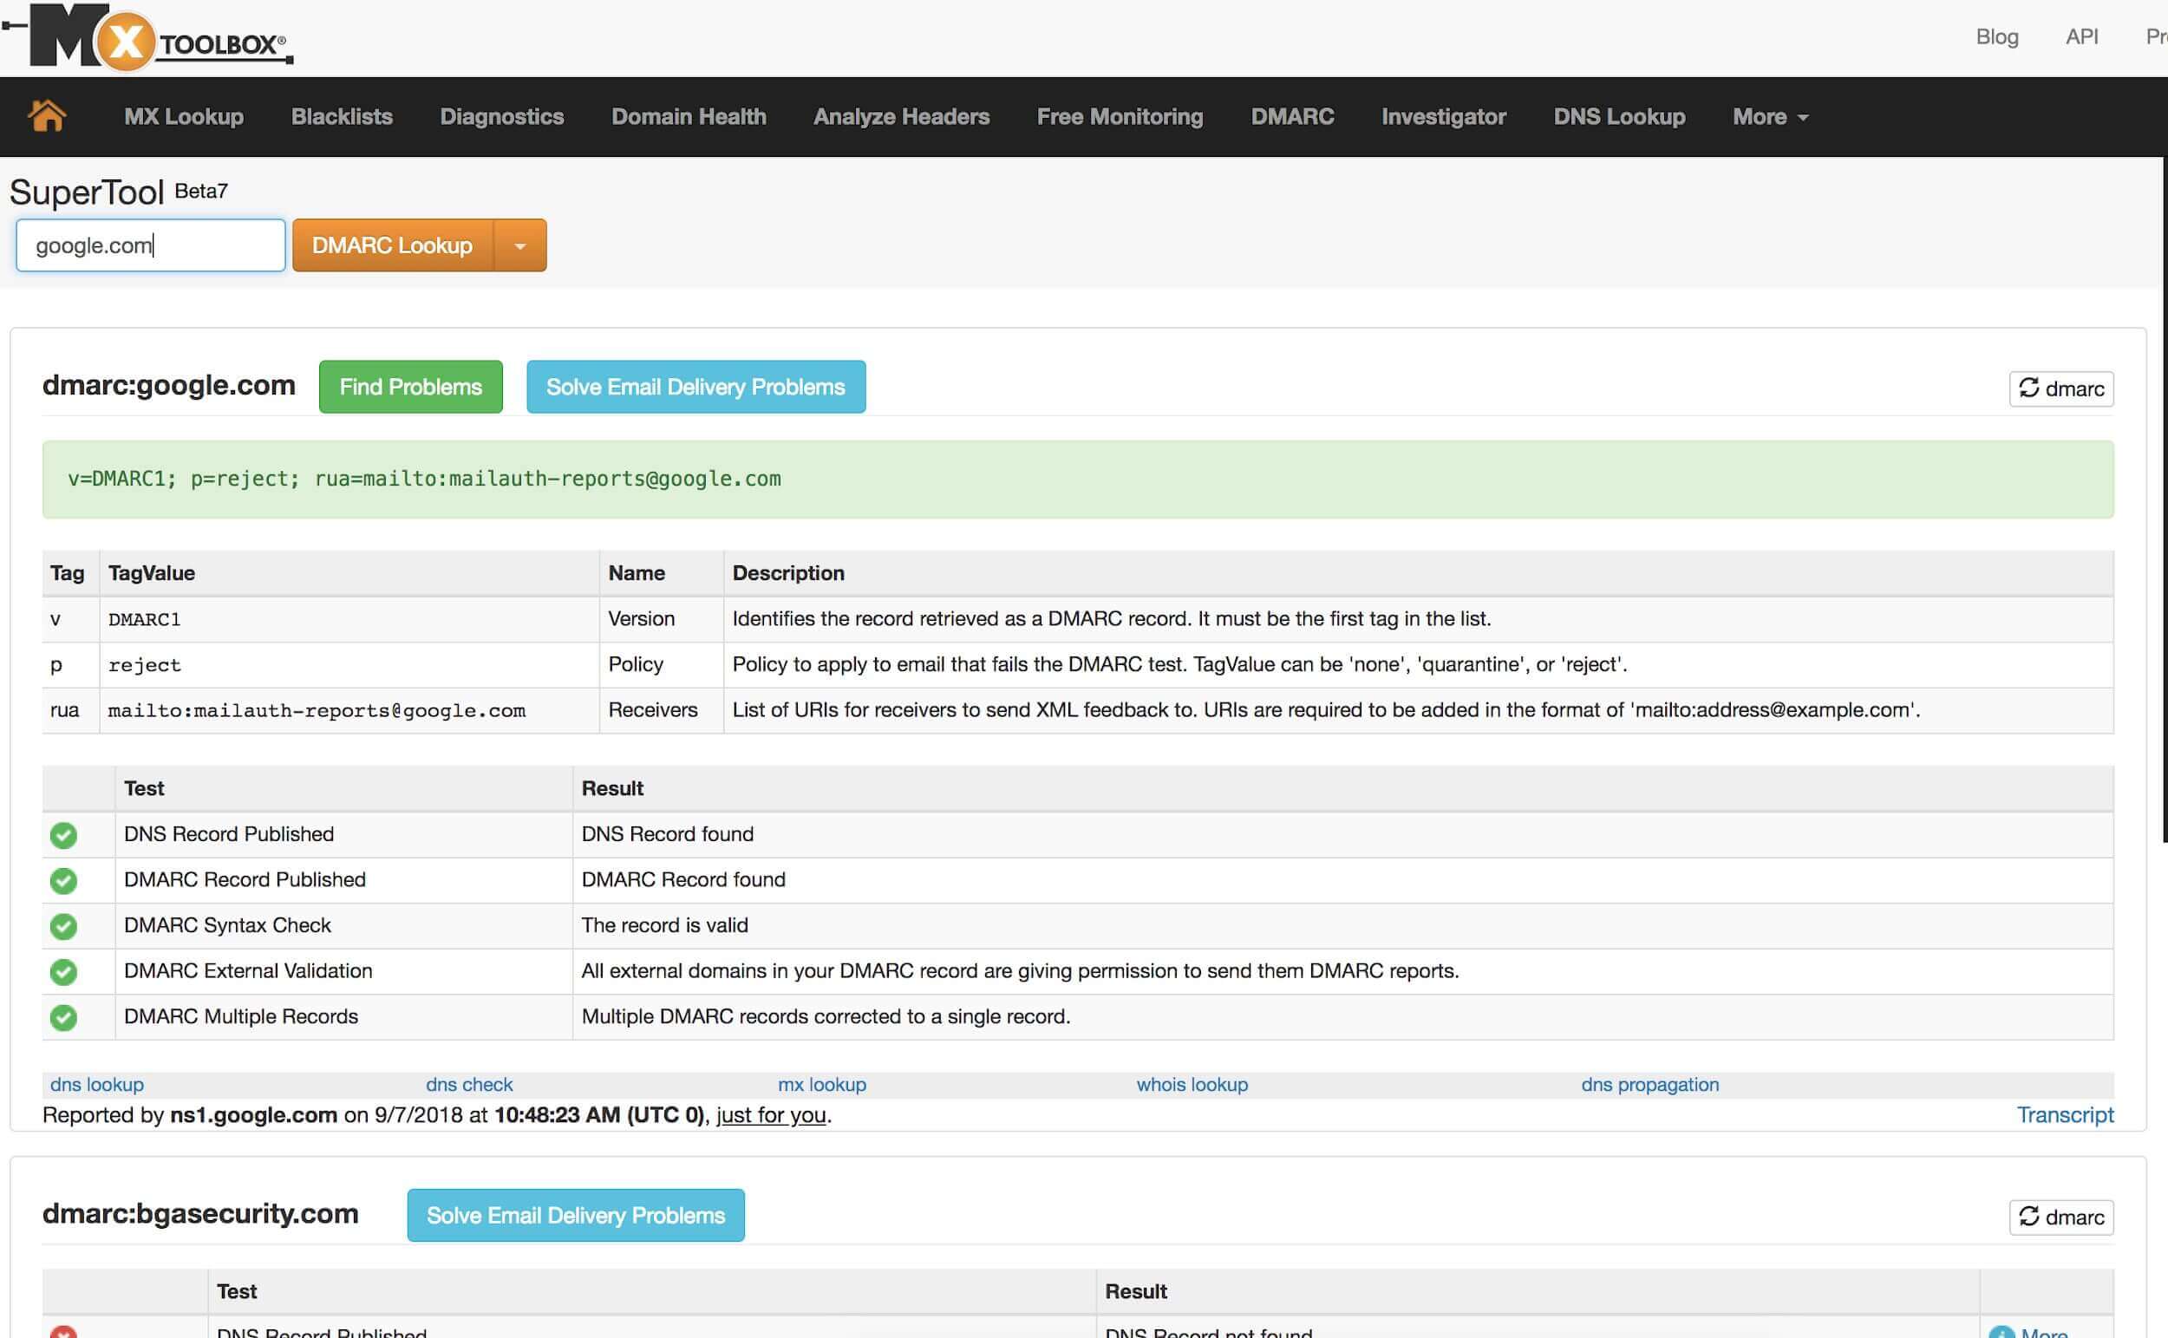Screen dimensions: 2168x1338
Task: Click 'DNS Record found' result cell
Action: pos(1342,834)
